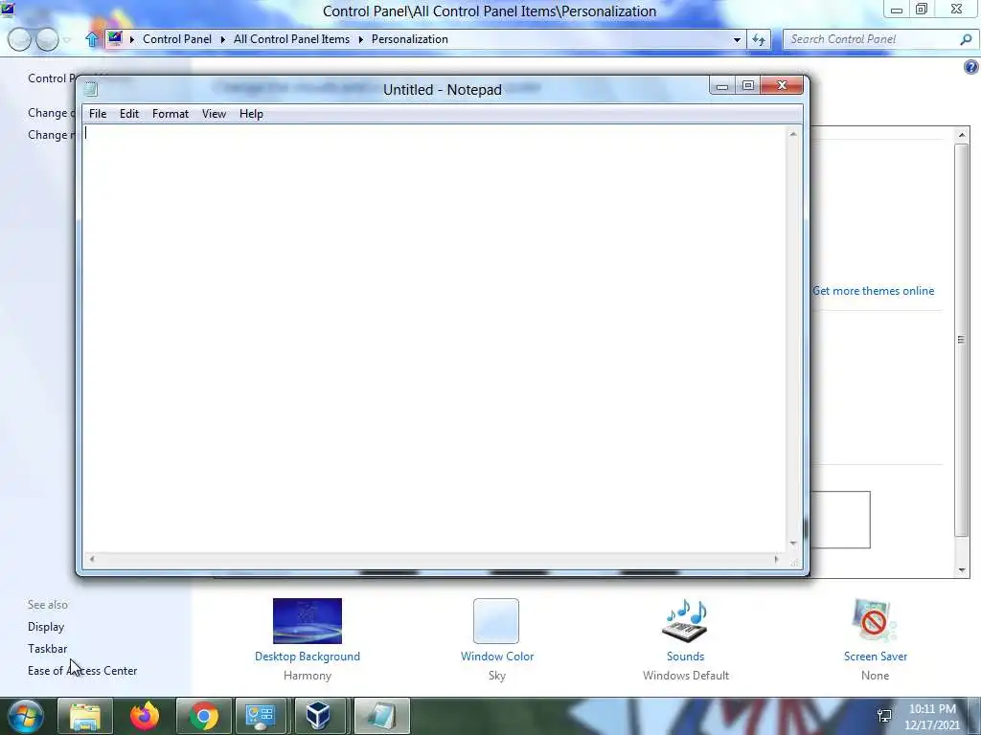This screenshot has height=735, width=981.
Task: Open the Help menu in Notepad
Action: pos(251,114)
